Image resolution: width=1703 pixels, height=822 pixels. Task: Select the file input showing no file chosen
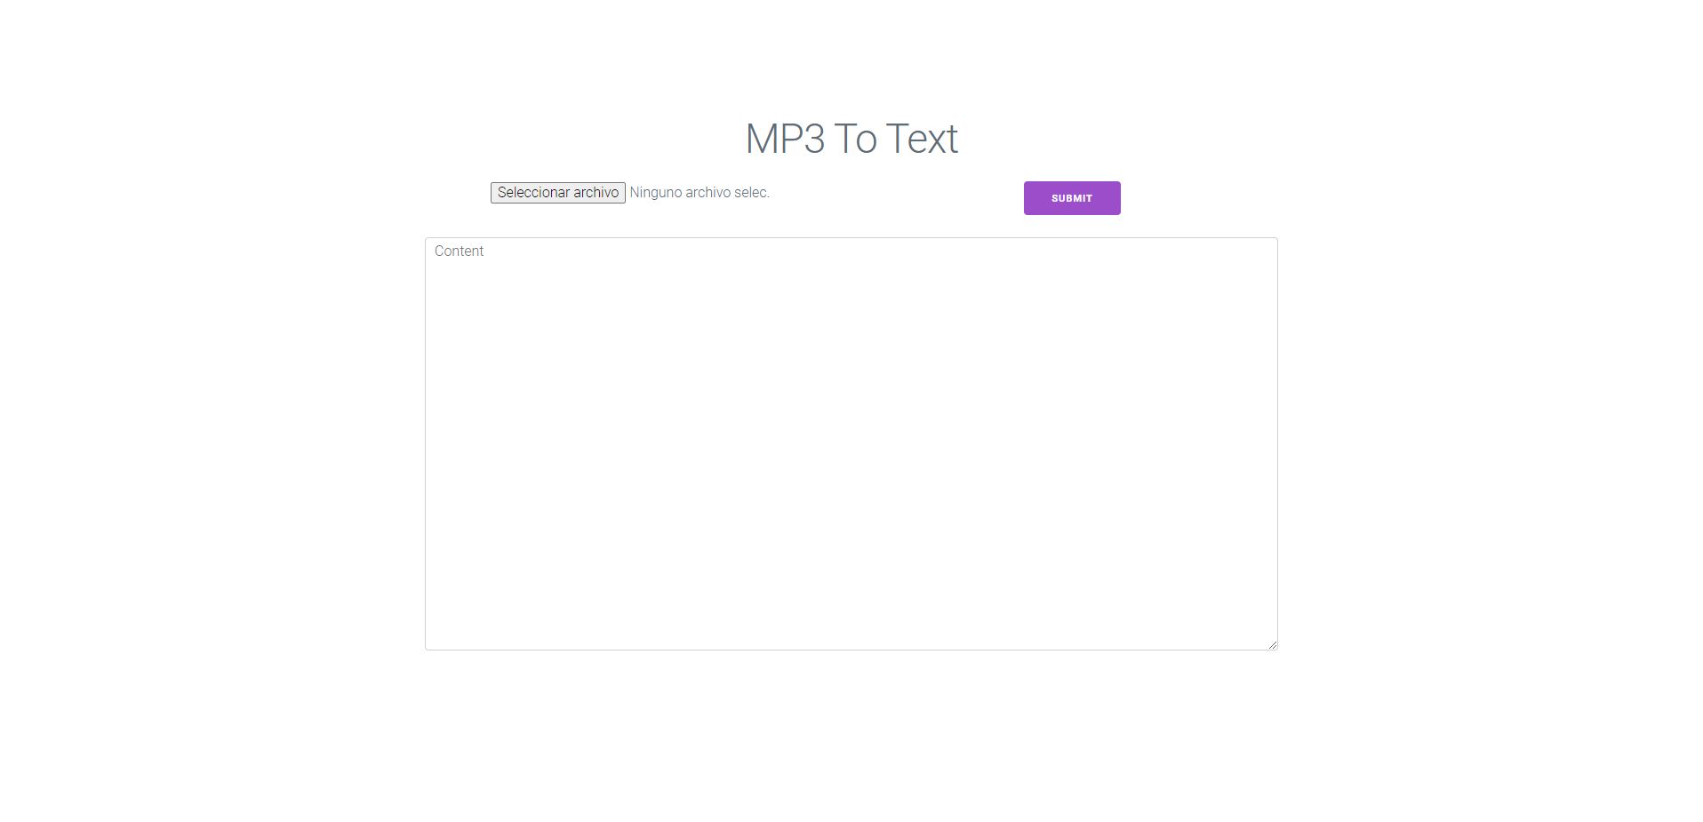click(630, 193)
